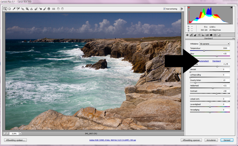
Task: Select the Adjustment Brush tool
Action: (x=45, y=9)
